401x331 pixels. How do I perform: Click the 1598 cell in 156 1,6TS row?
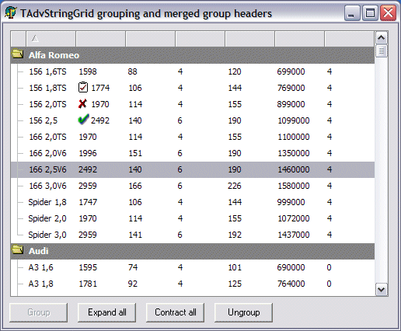[88, 71]
